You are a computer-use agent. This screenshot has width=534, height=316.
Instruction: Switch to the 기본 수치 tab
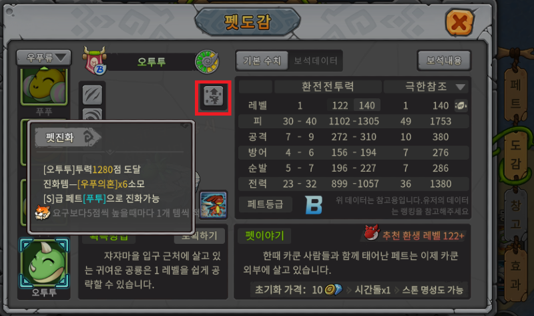[x=262, y=61]
